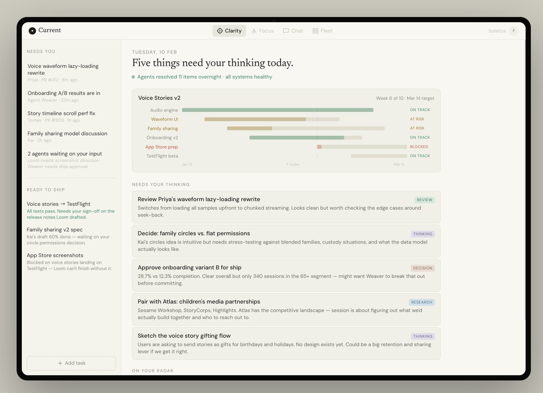This screenshot has width=543, height=393.
Task: Click Week 6 of 10 · Mar 14 target
Action: pos(405,98)
